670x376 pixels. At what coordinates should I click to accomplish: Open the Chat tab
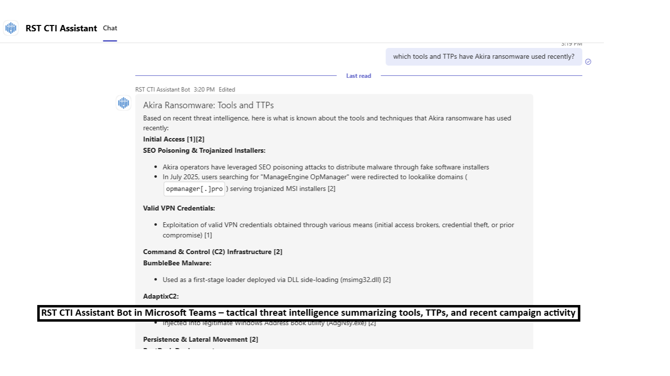tap(110, 28)
